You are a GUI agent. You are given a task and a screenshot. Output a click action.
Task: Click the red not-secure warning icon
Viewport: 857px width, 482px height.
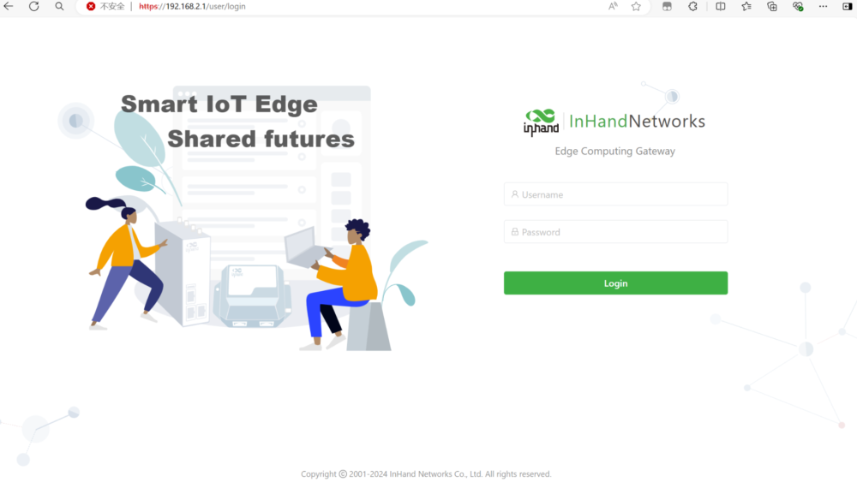[x=91, y=7]
